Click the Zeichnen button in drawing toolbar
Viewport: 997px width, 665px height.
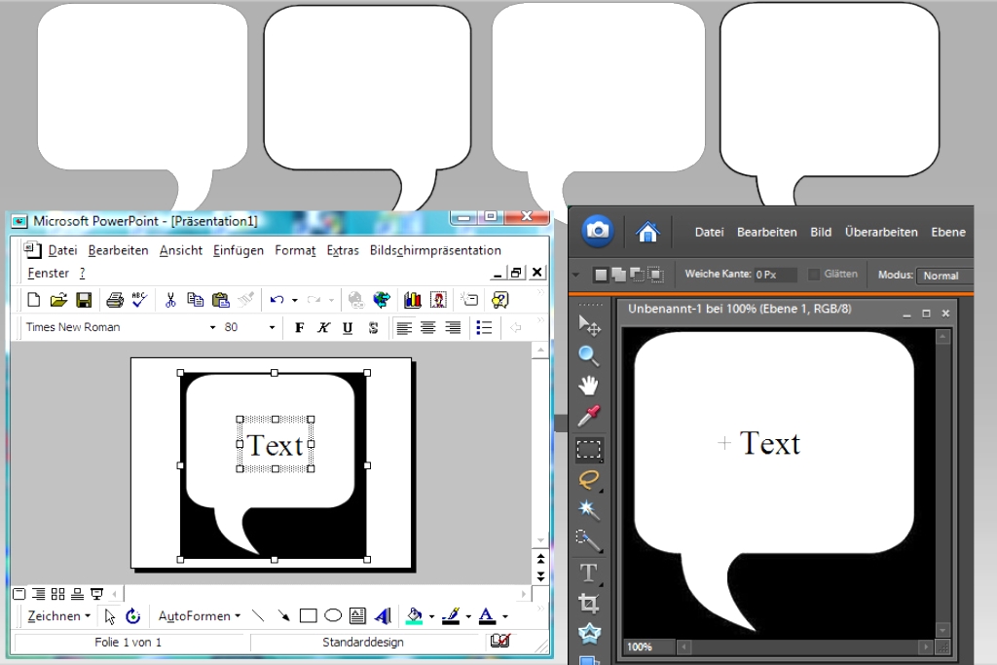[58, 615]
